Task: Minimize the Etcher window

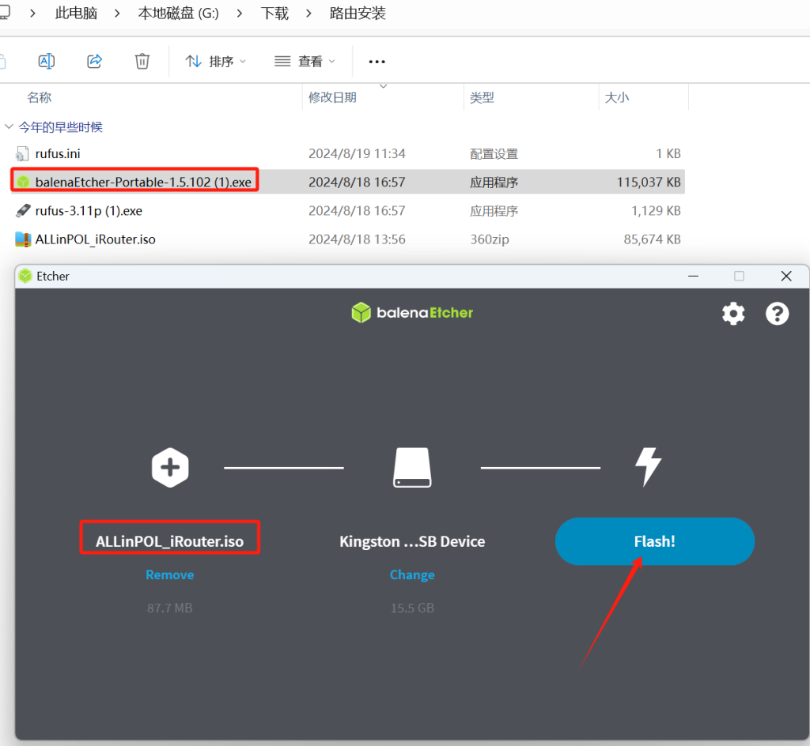Action: [x=693, y=276]
